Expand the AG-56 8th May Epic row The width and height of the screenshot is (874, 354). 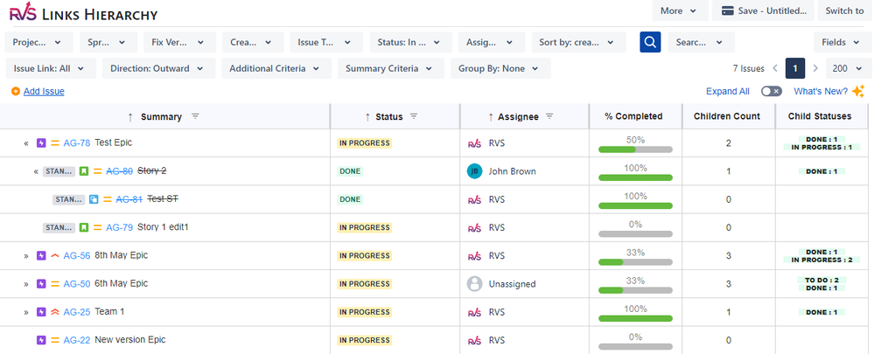point(26,256)
